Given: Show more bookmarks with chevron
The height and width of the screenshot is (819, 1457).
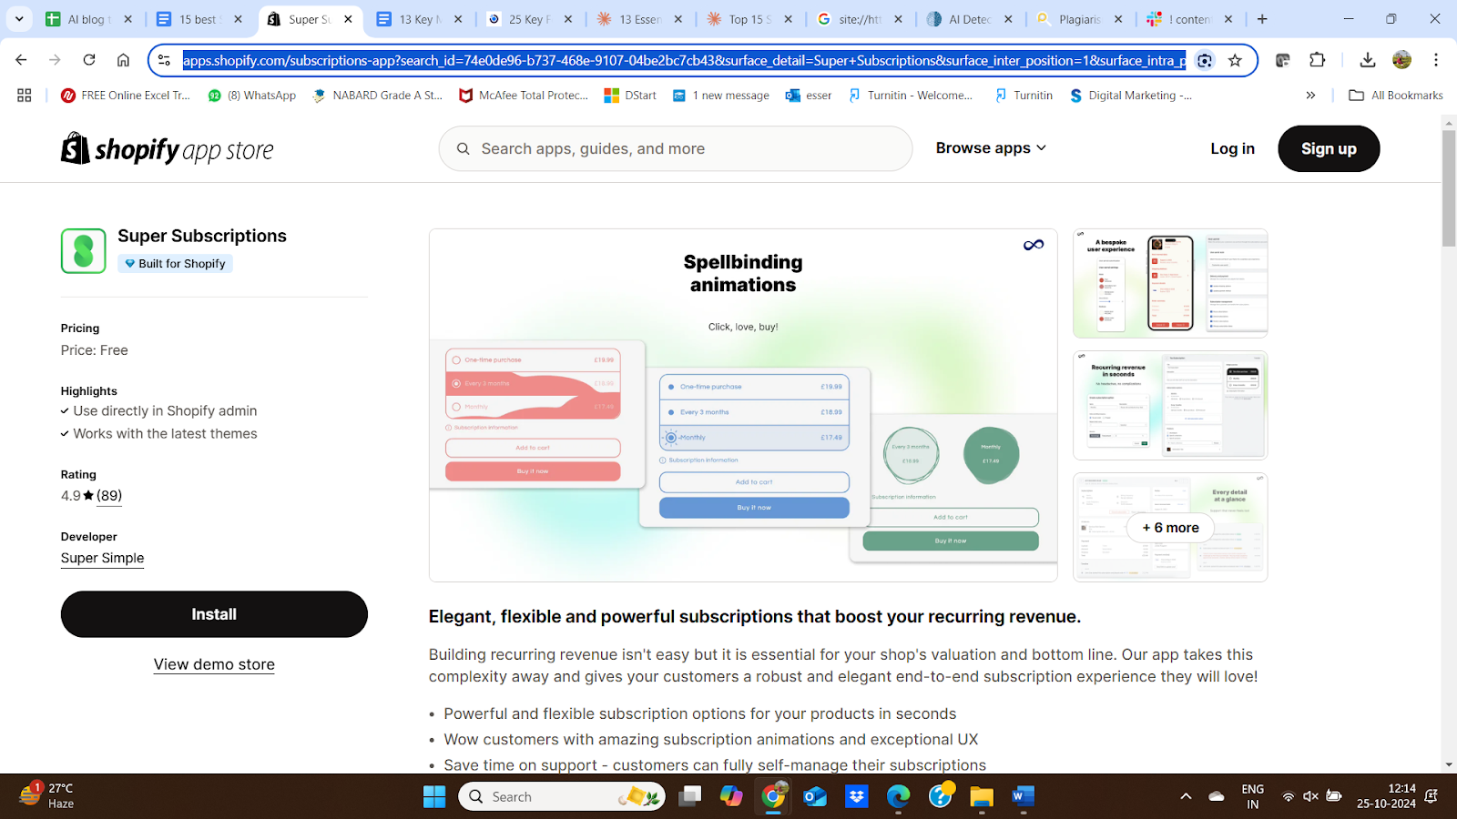Looking at the screenshot, I should [x=1310, y=95].
